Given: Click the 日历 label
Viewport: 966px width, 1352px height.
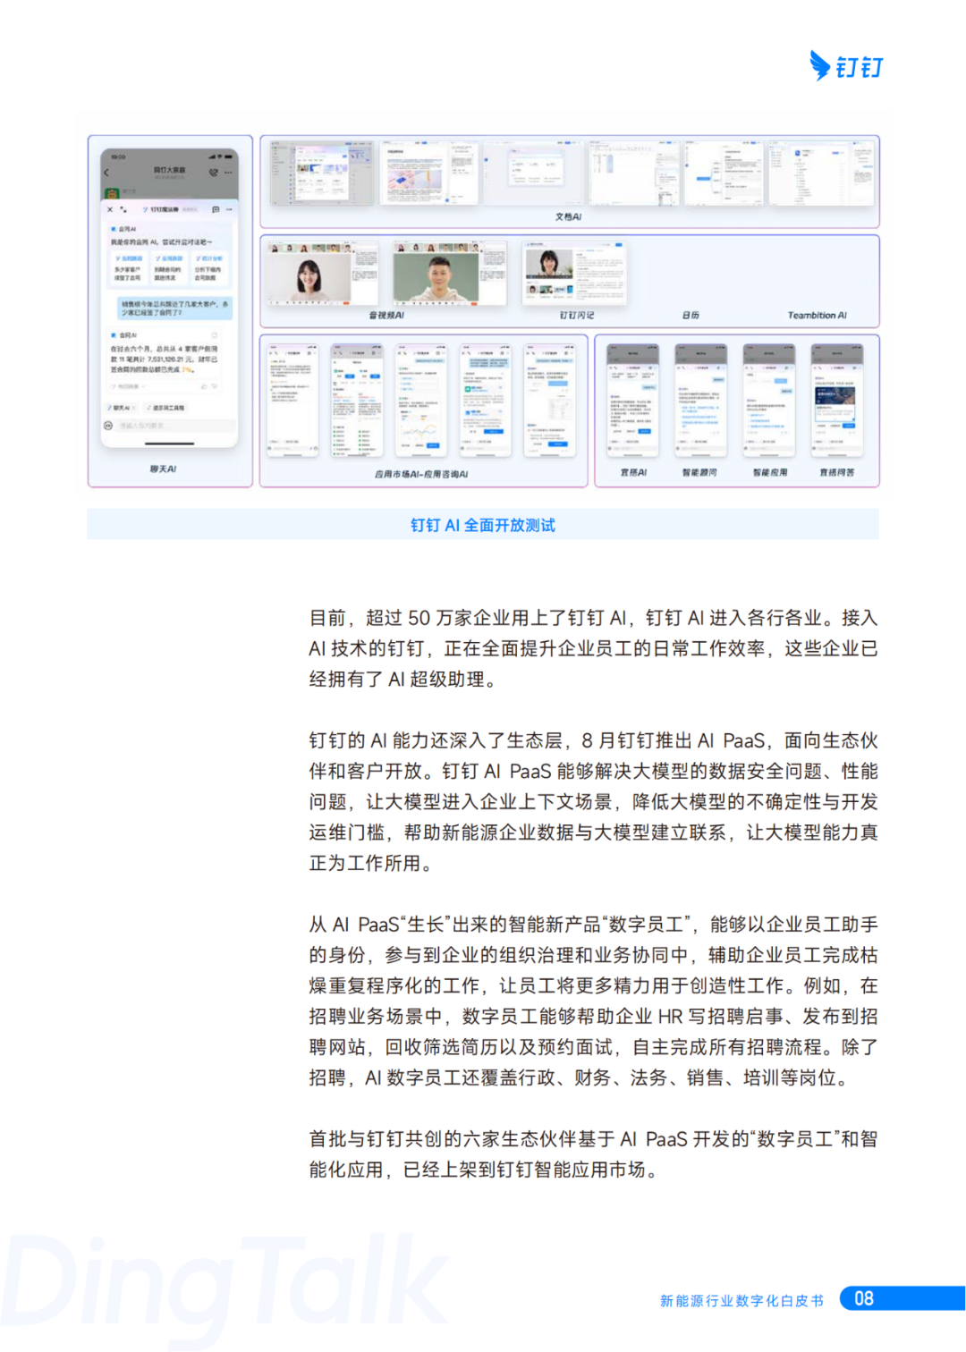Looking at the screenshot, I should (691, 316).
